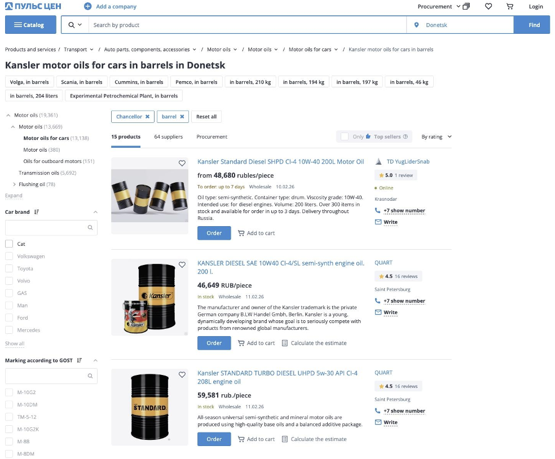Expand the Transport breadcrumb dropdown
This screenshot has width=555, height=459.
(91, 50)
